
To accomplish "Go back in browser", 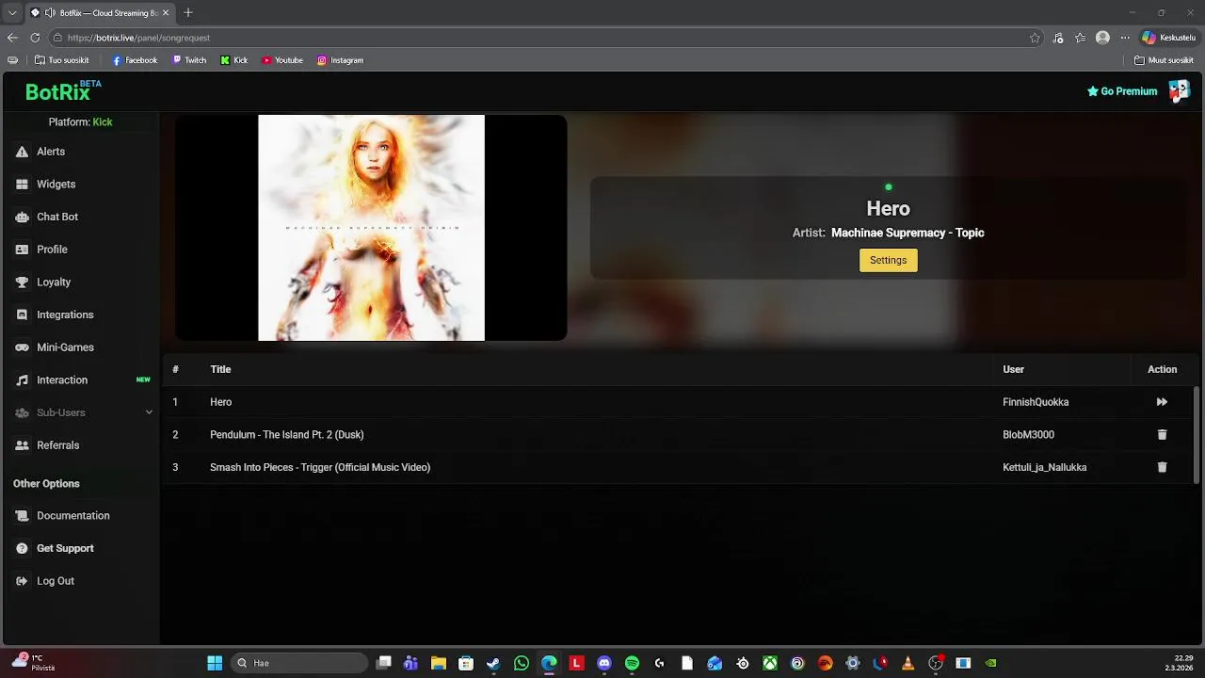I will [x=12, y=38].
